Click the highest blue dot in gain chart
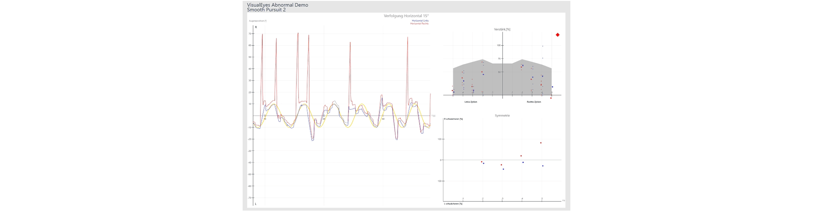 pyautogui.click(x=542, y=46)
